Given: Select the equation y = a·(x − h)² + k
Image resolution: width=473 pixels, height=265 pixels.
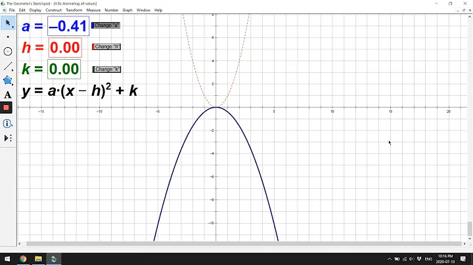Looking at the screenshot, I should [x=79, y=91].
